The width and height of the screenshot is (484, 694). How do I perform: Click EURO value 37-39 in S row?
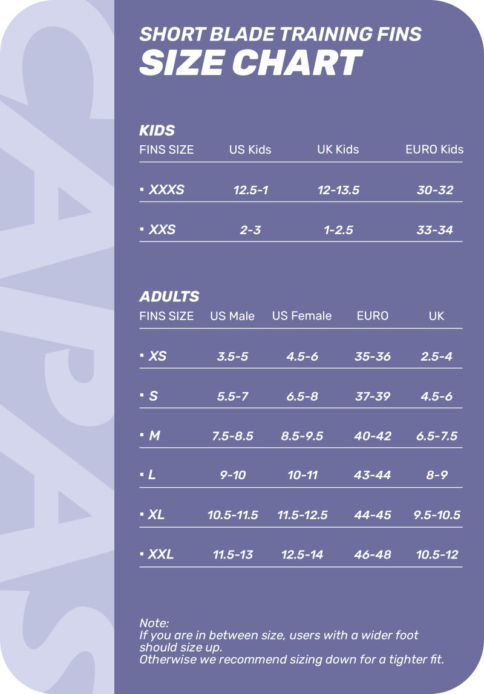372,396
